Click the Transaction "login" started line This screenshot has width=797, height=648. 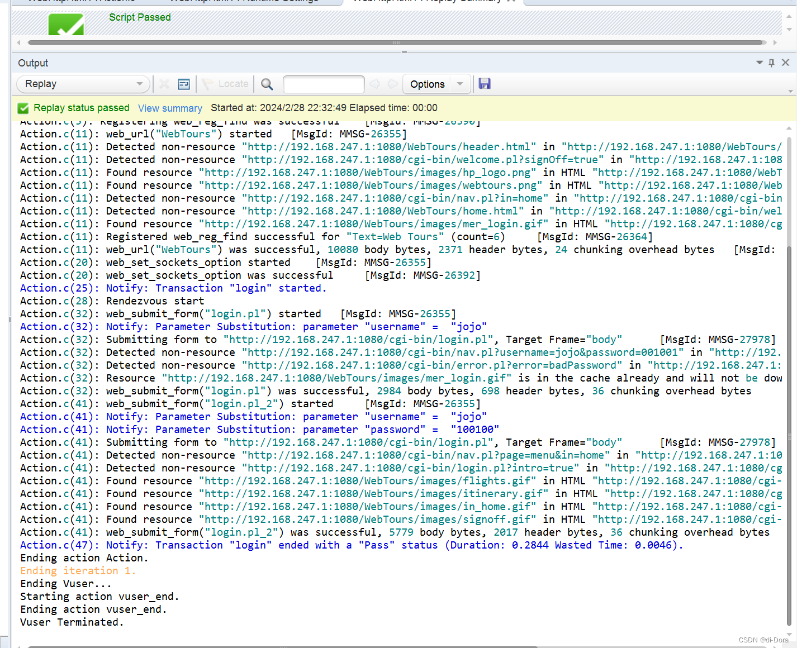tap(173, 288)
